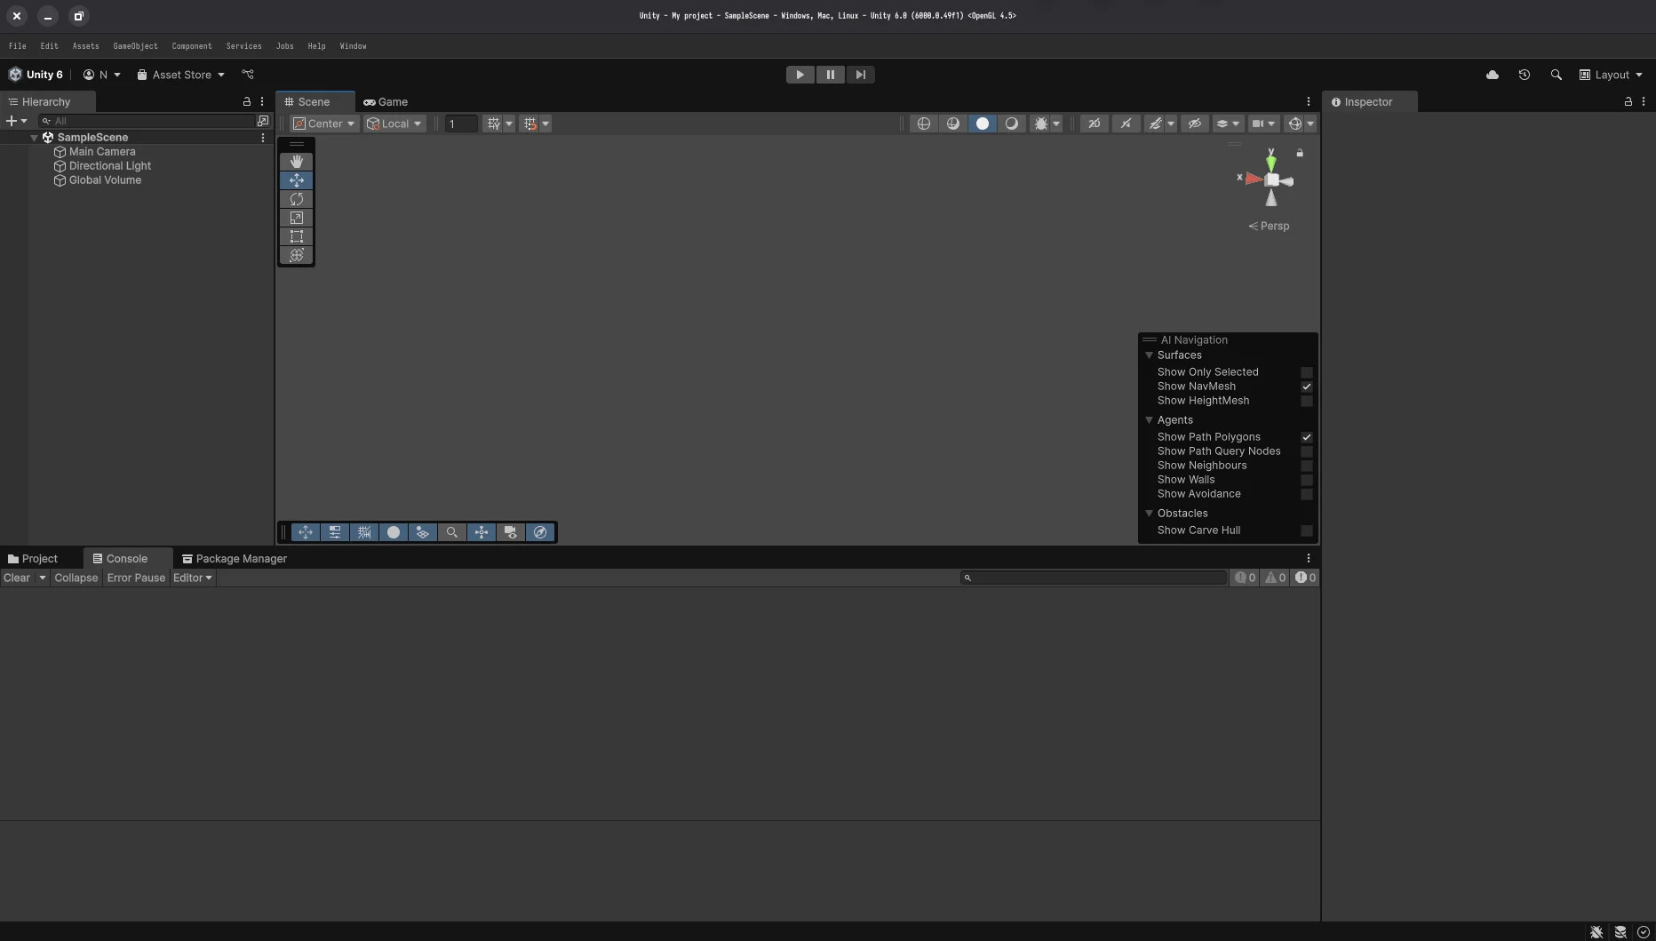The height and width of the screenshot is (941, 1656).
Task: Collapse the Obstacles section in AI Navigation
Action: pyautogui.click(x=1150, y=514)
